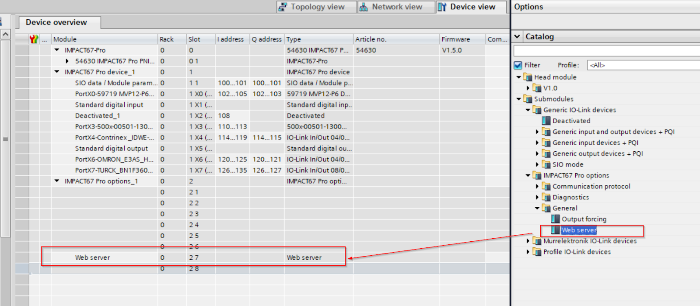Click the V1.0 folder icon
The image size is (700, 306).
click(x=537, y=88)
